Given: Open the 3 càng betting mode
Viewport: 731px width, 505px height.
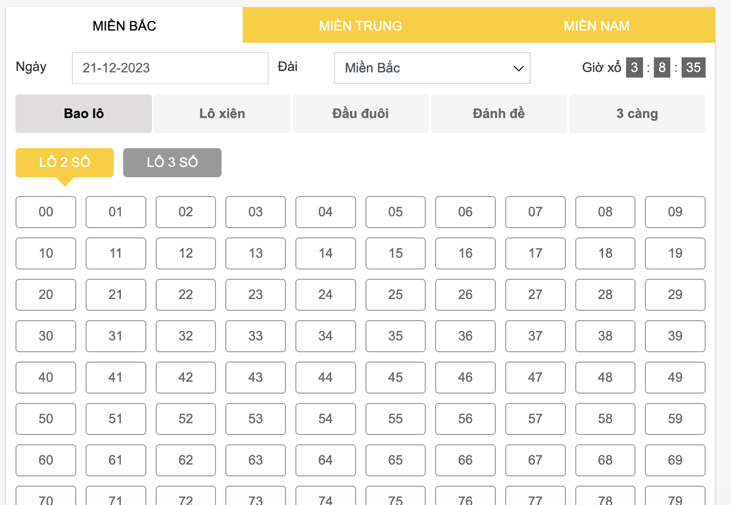Looking at the screenshot, I should point(637,113).
